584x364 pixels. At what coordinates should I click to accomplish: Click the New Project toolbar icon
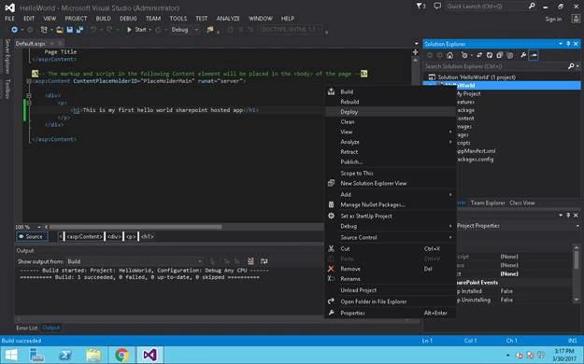(x=44, y=30)
